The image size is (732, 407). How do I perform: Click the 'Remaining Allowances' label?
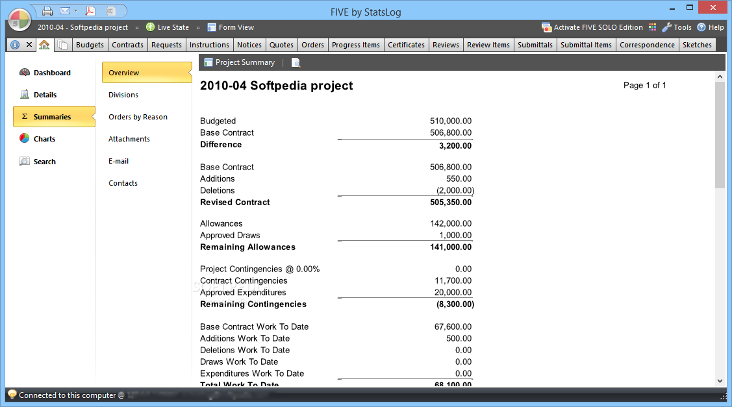(x=247, y=247)
